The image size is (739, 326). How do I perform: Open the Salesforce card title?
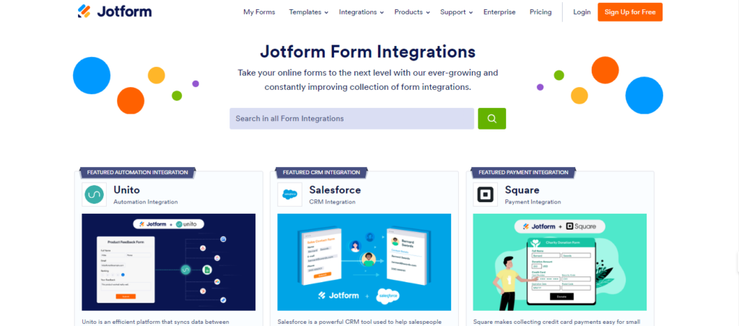pyautogui.click(x=335, y=190)
